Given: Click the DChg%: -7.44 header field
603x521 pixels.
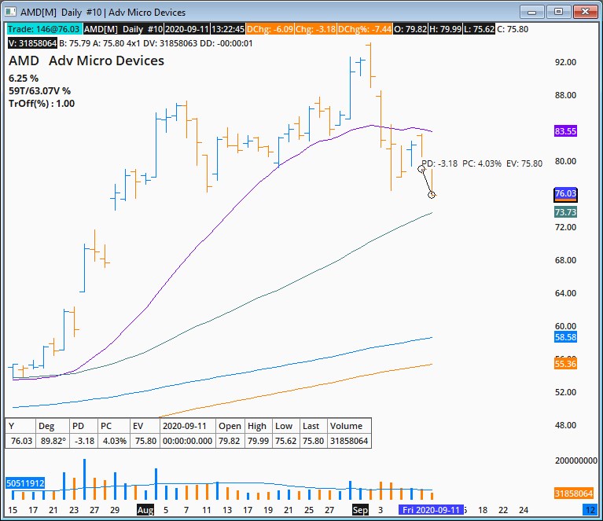Looking at the screenshot, I should [365, 29].
